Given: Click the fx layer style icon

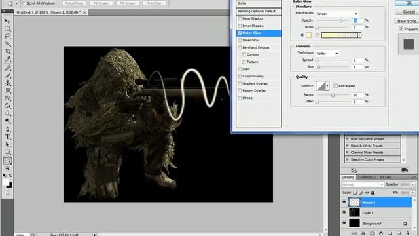Looking at the screenshot, I should click(x=363, y=233).
